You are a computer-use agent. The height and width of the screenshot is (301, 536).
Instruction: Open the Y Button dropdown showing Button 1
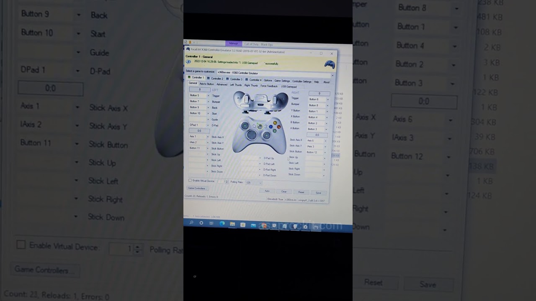319,111
